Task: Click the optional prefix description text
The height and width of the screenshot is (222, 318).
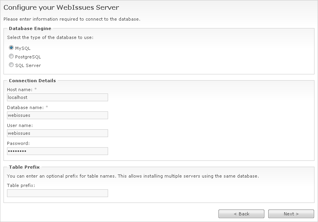Action: [x=133, y=176]
